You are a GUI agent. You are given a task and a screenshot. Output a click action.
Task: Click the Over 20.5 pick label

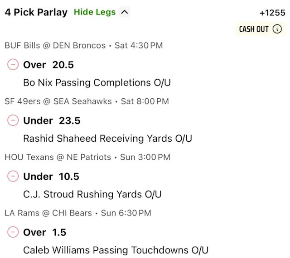[48, 65]
